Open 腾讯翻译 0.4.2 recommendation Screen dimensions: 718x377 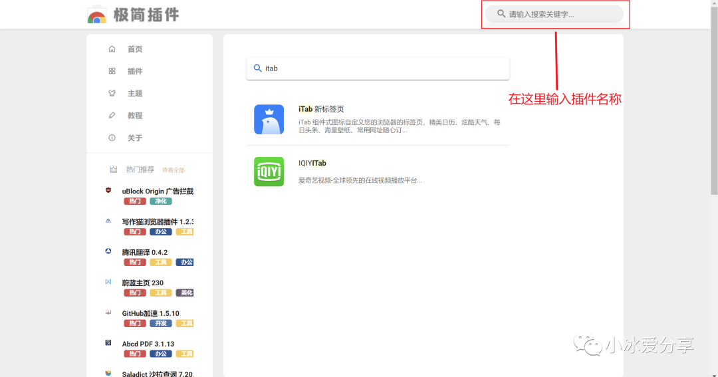(145, 253)
